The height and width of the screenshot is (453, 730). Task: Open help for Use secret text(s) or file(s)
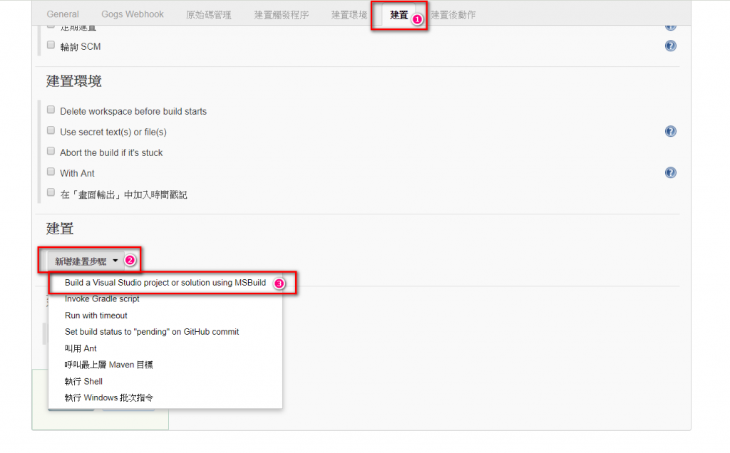click(x=670, y=131)
